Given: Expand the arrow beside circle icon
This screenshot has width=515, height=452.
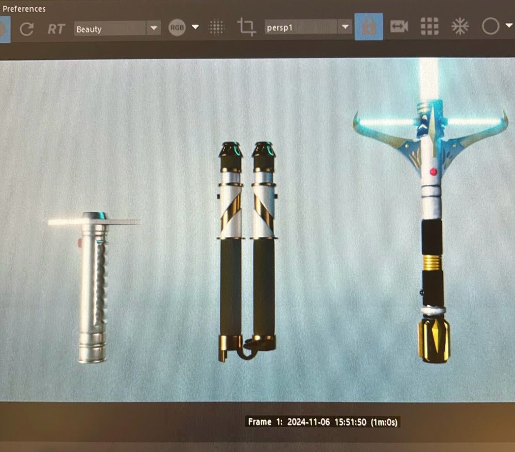Looking at the screenshot, I should [x=509, y=25].
